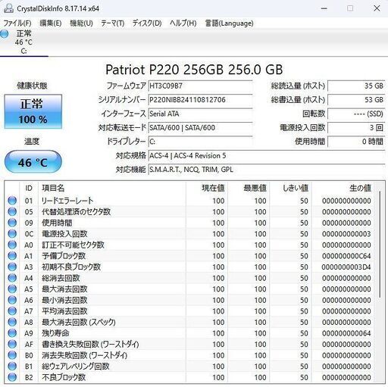This screenshot has width=388, height=387.
Task: Click the 46 °C temperature button
Action: point(33,162)
